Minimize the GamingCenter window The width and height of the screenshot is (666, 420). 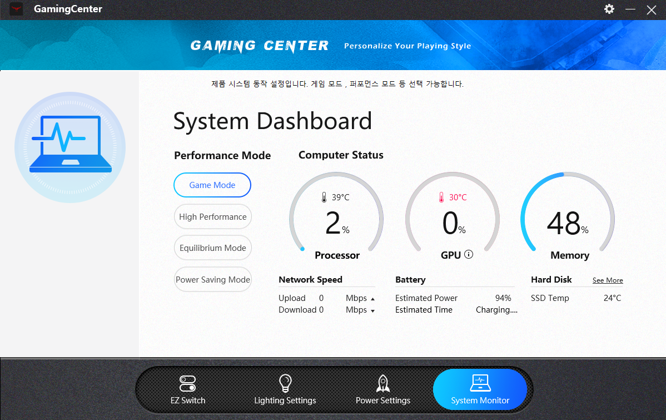(630, 9)
